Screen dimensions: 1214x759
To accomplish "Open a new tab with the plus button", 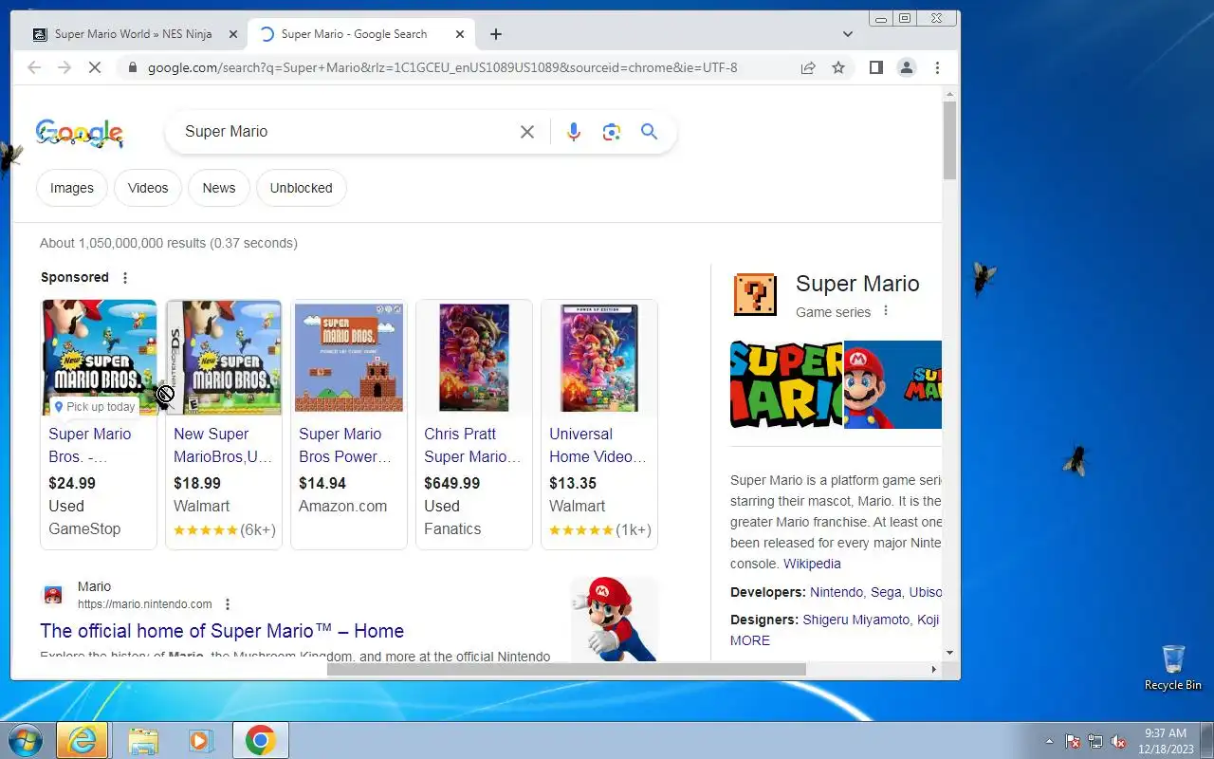I will [x=496, y=34].
